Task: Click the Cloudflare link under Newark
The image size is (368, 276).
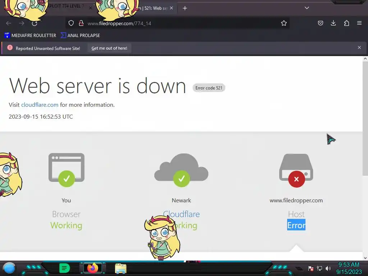Action: [x=181, y=214]
